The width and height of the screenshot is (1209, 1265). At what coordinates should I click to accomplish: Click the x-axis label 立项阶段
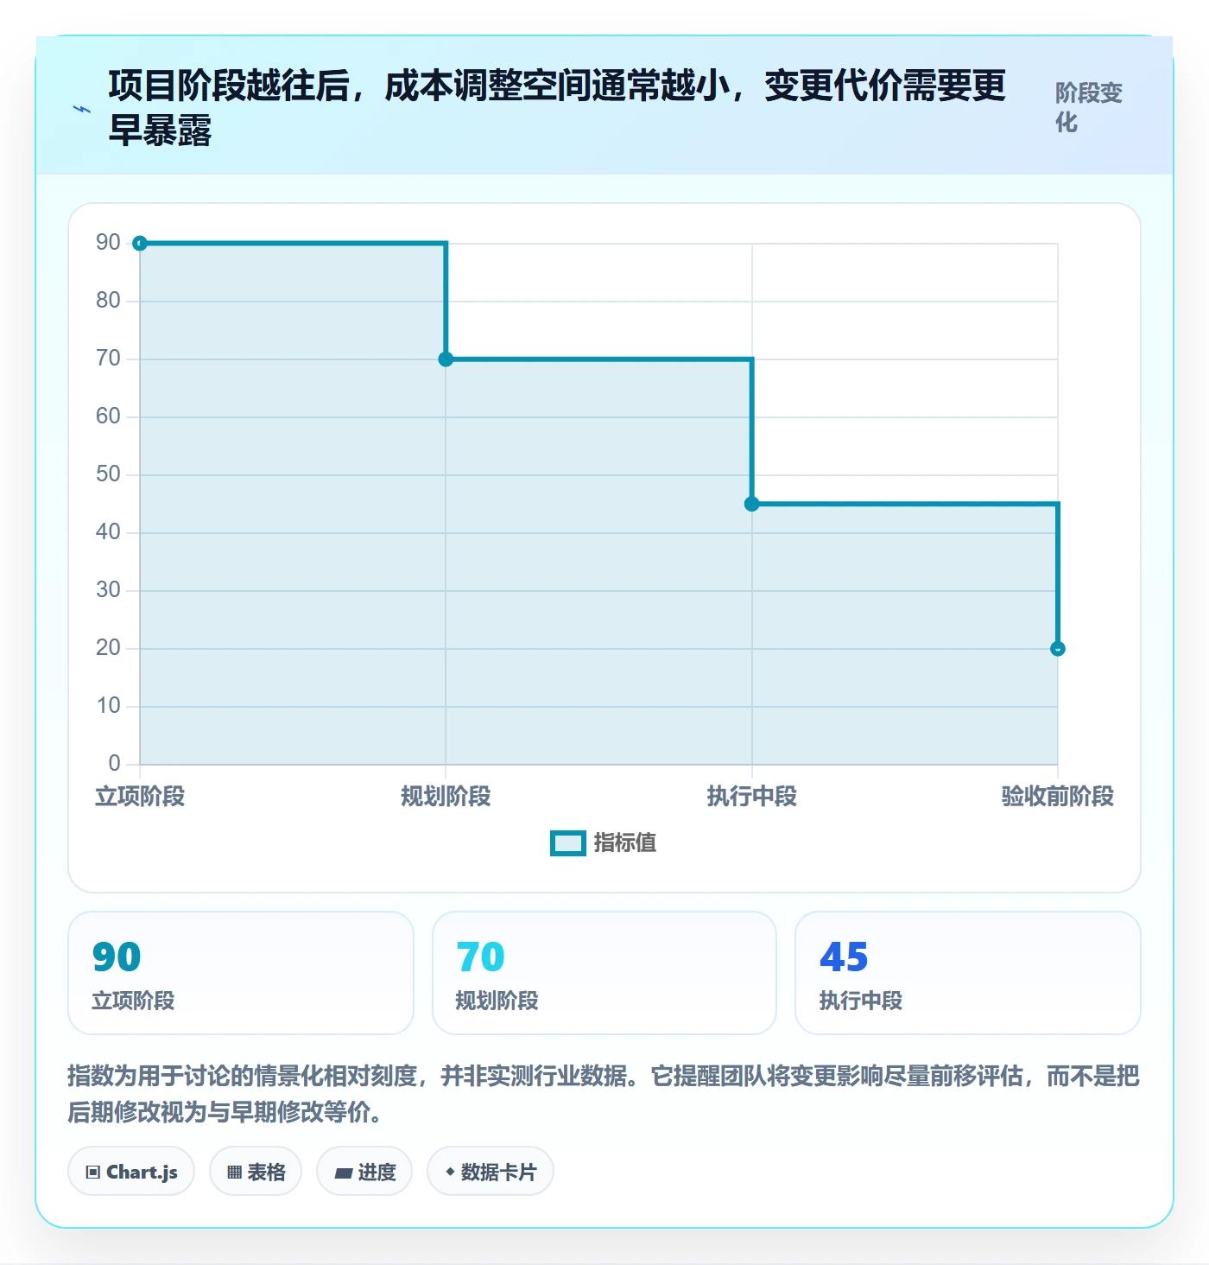(140, 797)
